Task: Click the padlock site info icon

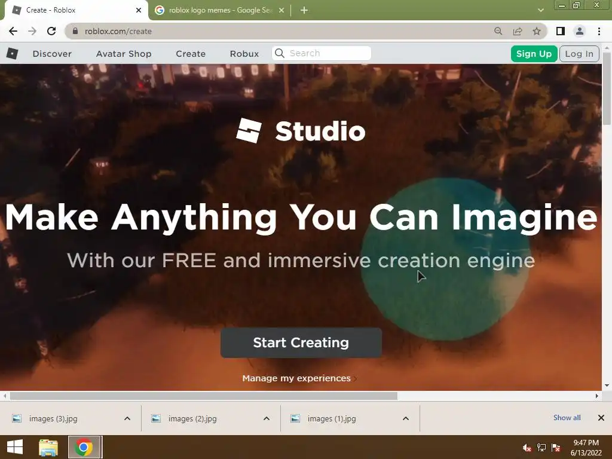Action: coord(75,31)
